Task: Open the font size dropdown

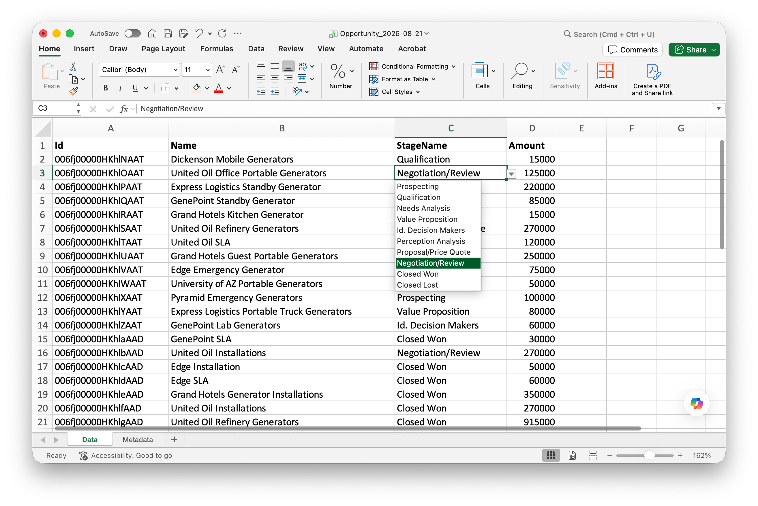Action: click(208, 70)
